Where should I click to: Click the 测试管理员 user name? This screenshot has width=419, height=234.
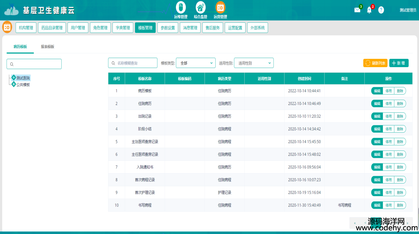[408, 10]
